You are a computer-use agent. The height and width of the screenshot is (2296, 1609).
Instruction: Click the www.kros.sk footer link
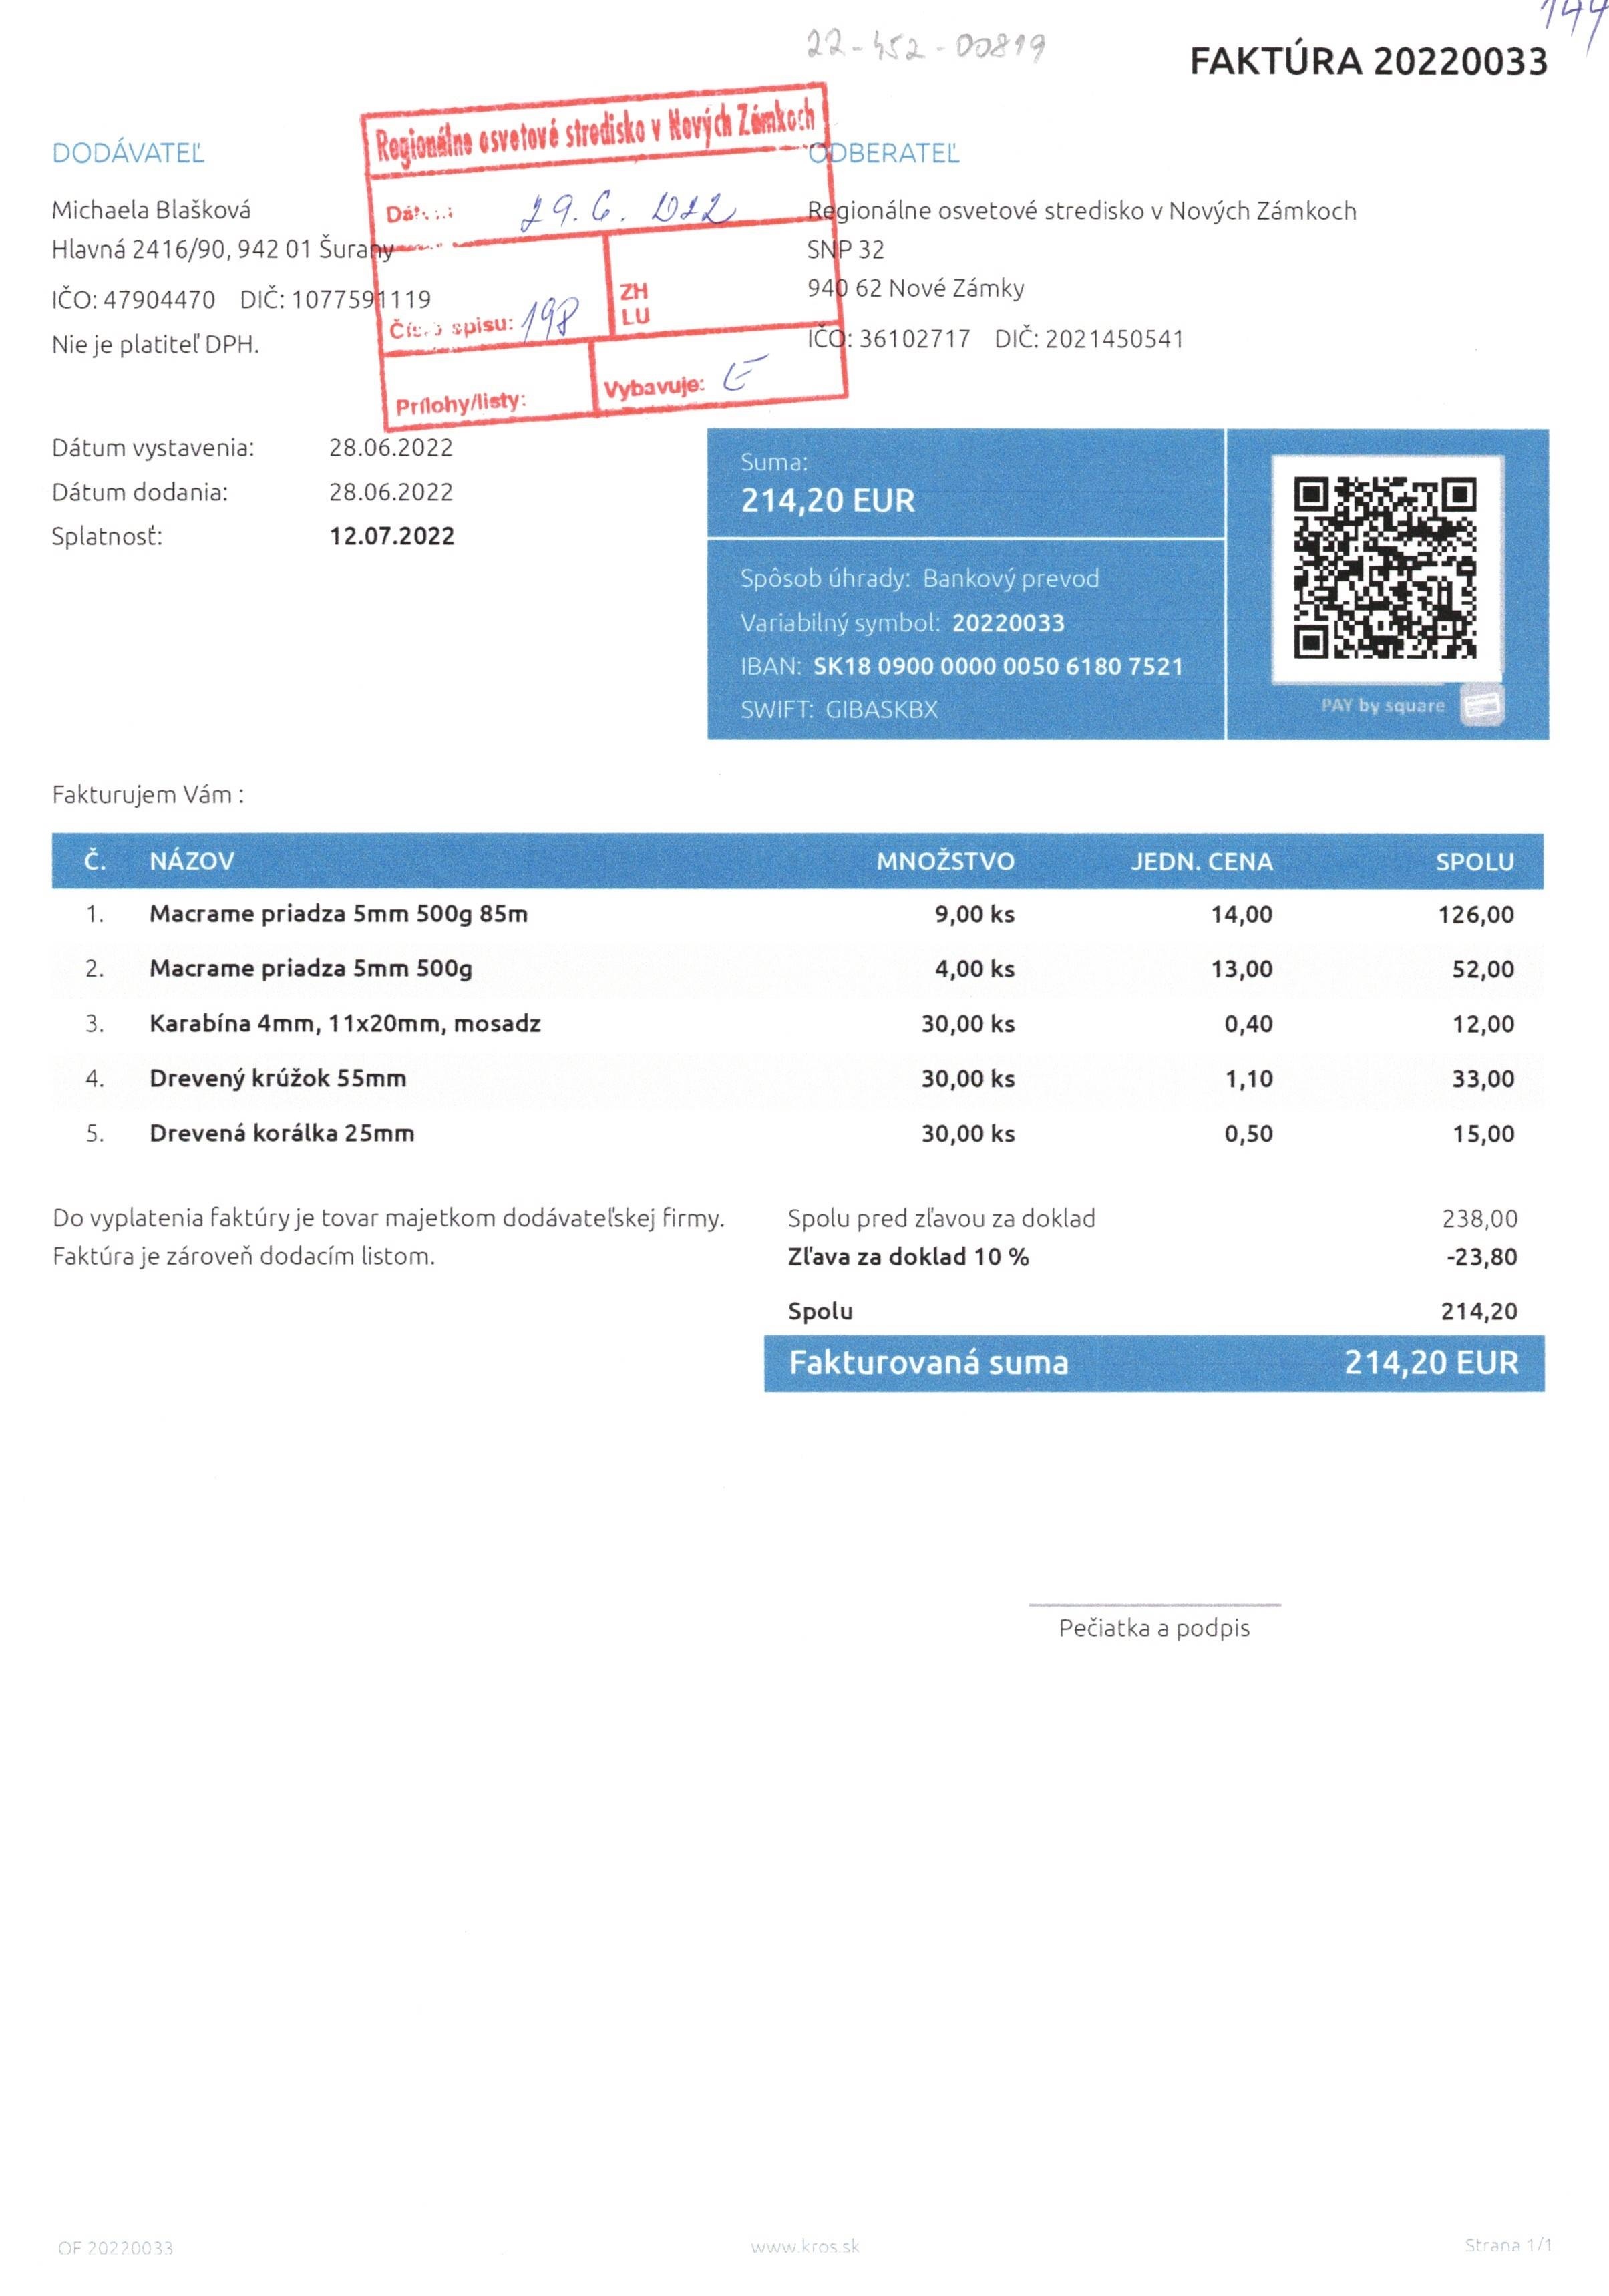point(805,2245)
